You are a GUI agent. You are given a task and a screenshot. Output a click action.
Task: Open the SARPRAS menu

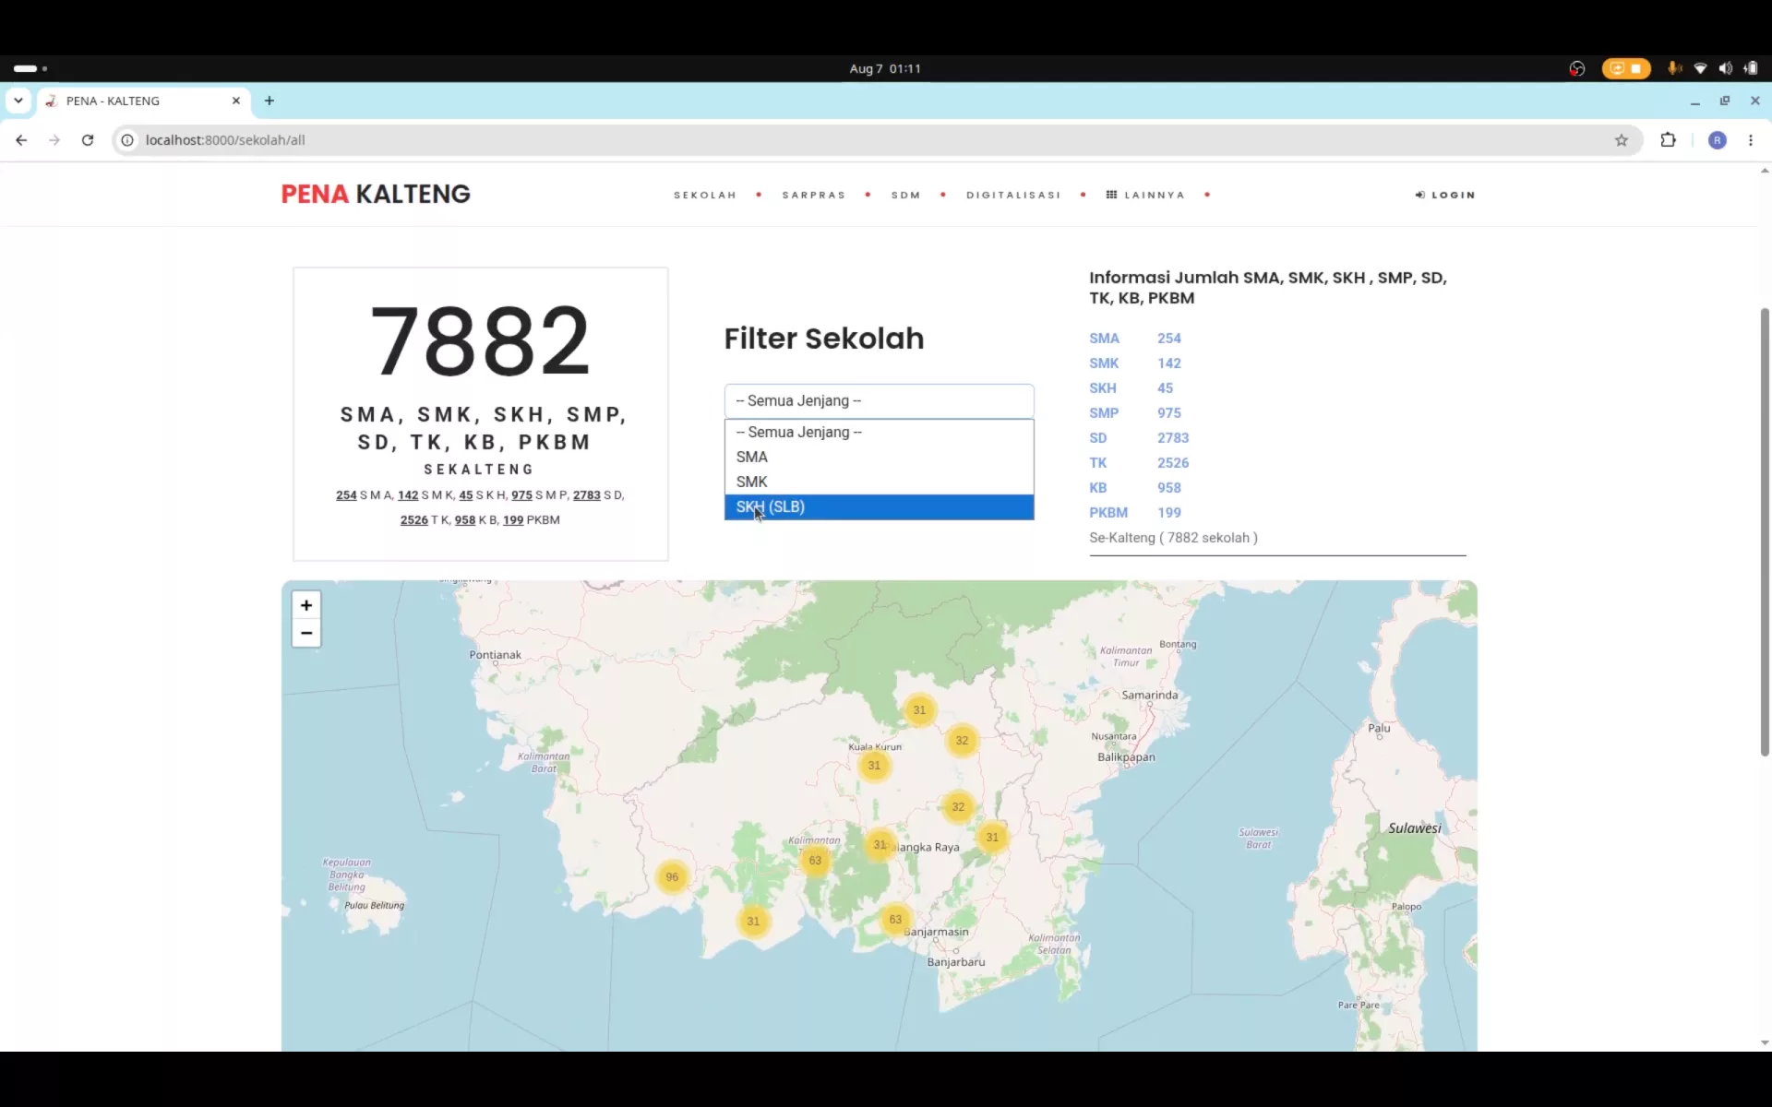pyautogui.click(x=814, y=195)
